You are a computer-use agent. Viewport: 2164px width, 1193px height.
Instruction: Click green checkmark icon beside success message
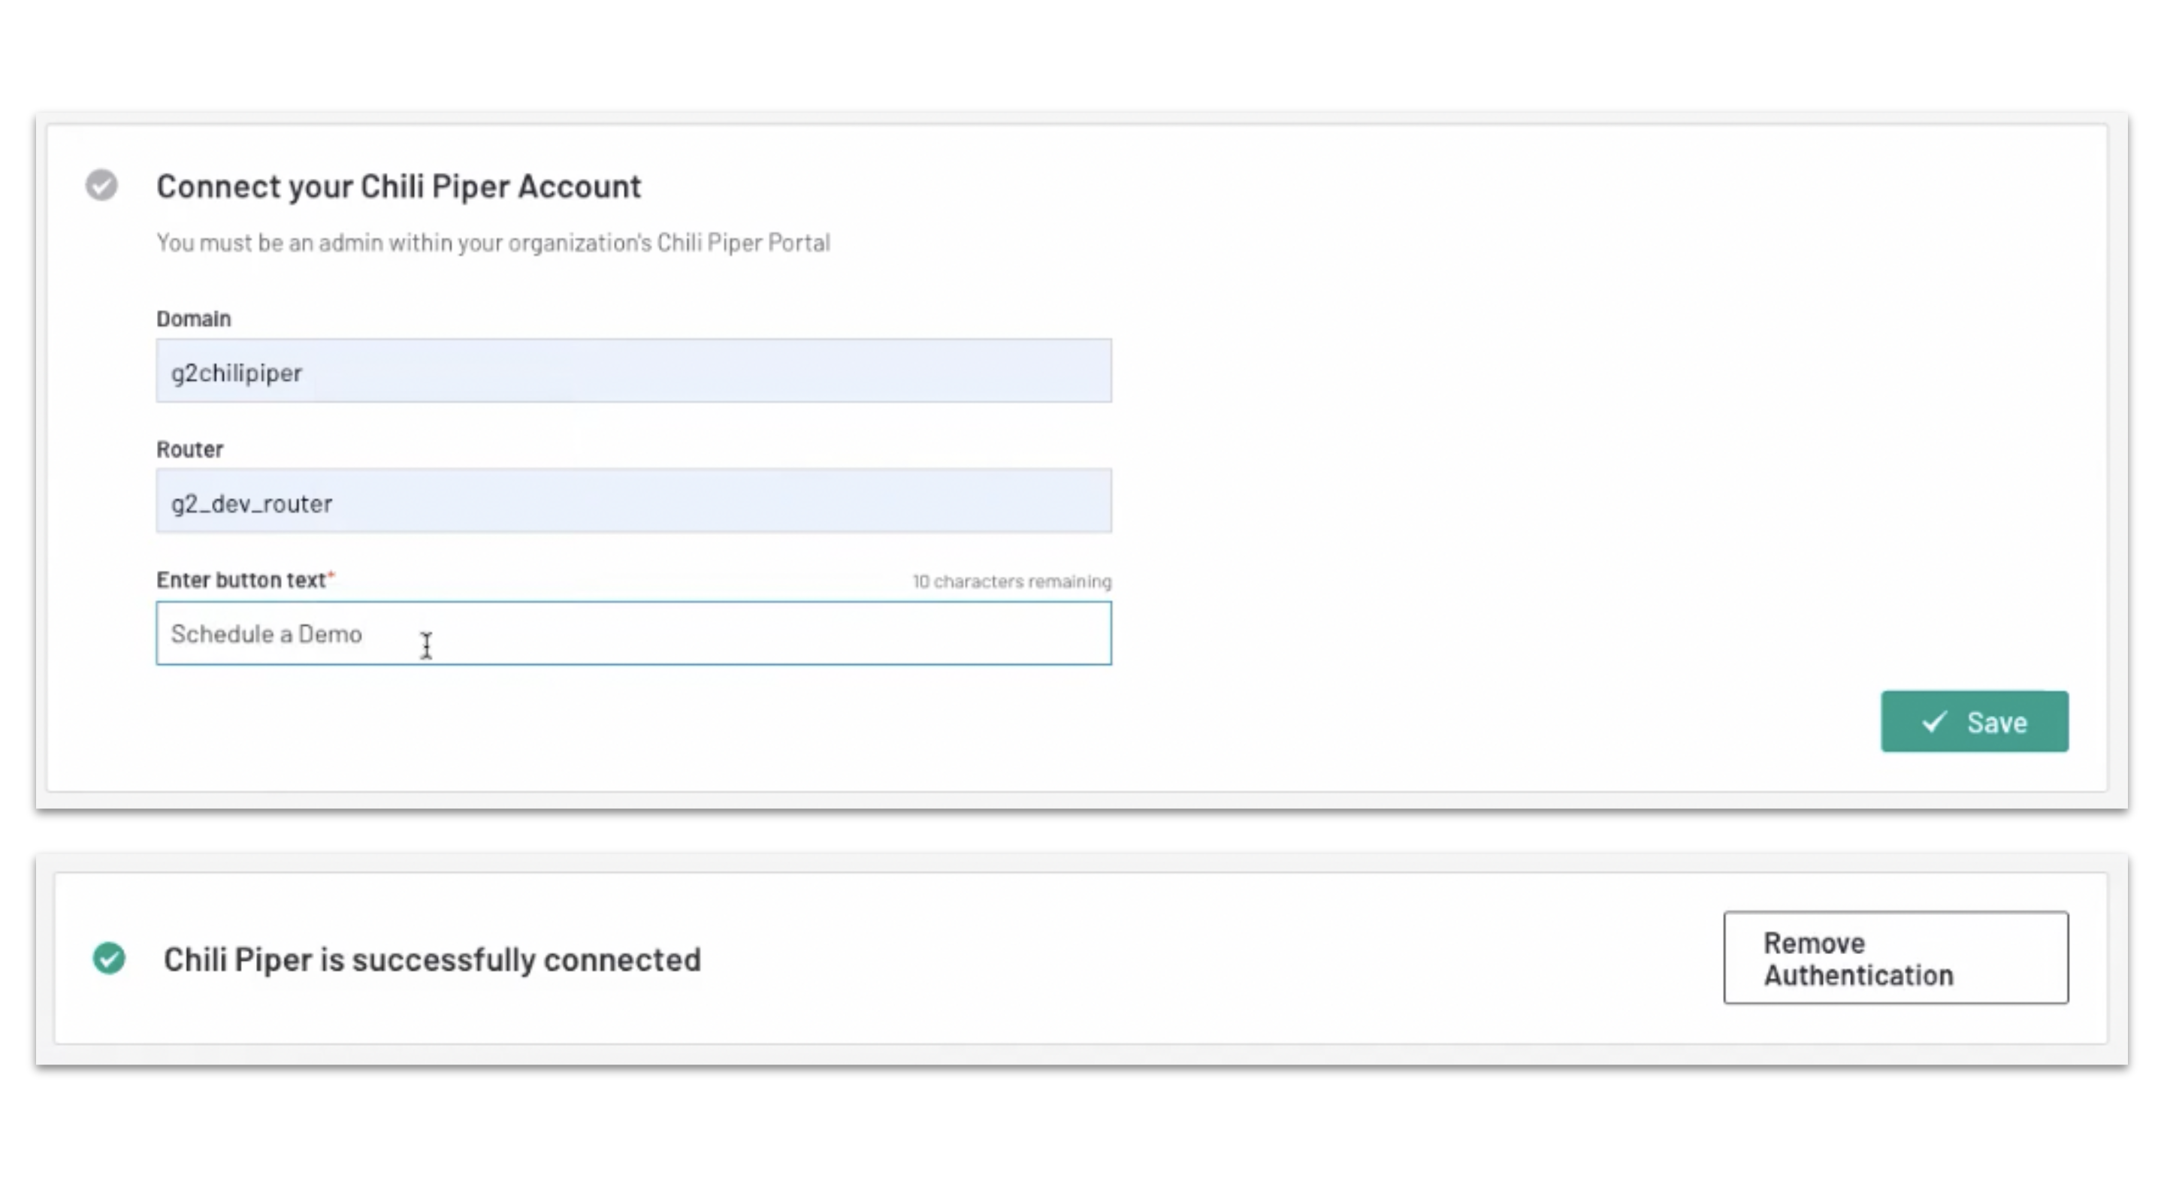pyautogui.click(x=109, y=959)
